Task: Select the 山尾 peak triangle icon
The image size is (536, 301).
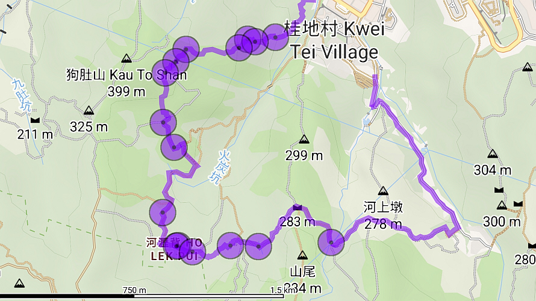Action: (x=302, y=255)
